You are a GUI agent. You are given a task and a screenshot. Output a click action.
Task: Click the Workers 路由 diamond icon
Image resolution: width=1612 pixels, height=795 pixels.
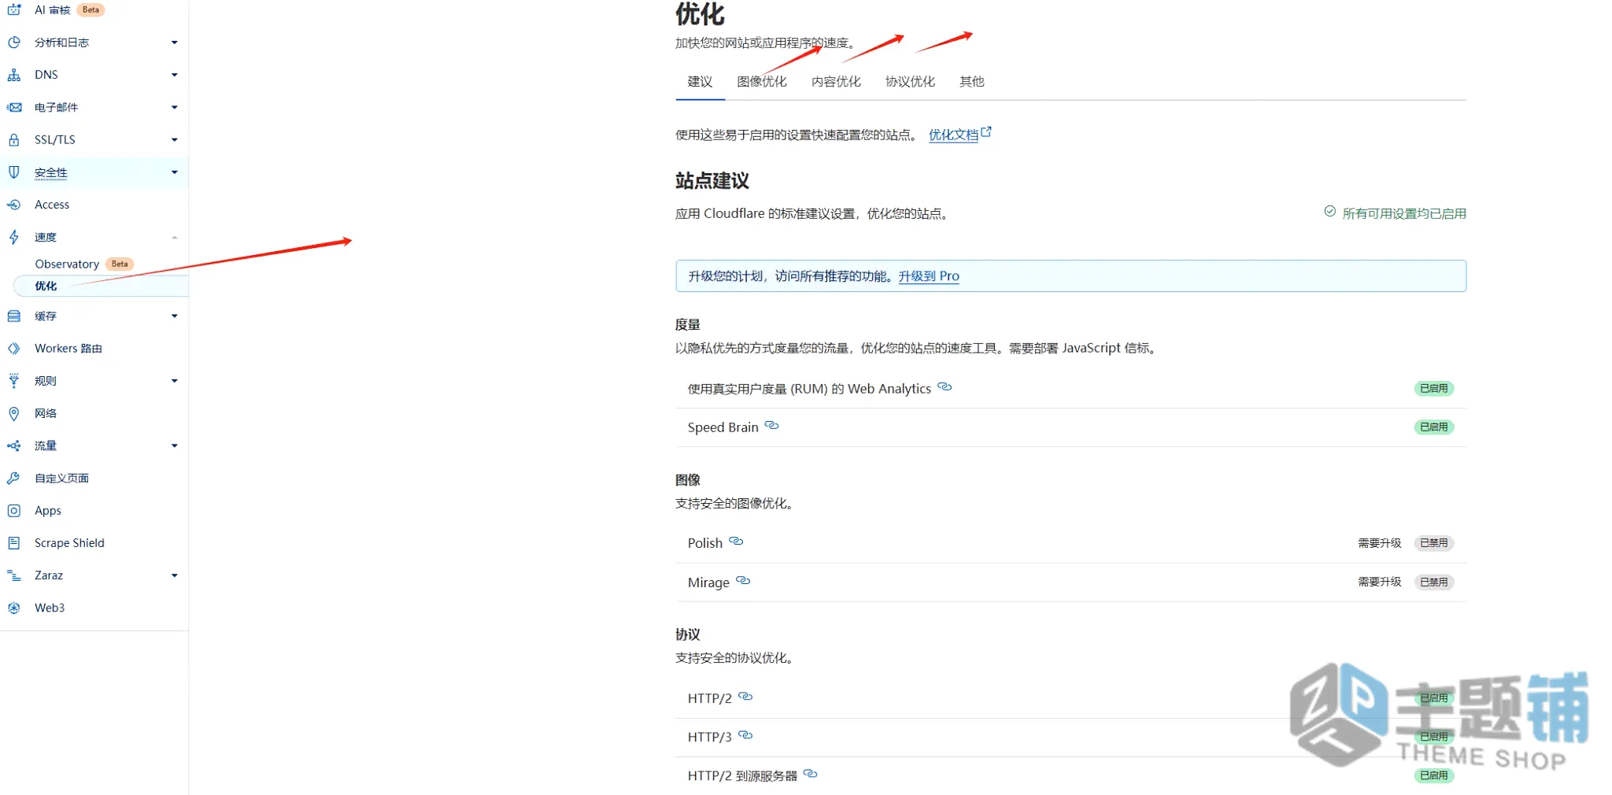tap(14, 349)
